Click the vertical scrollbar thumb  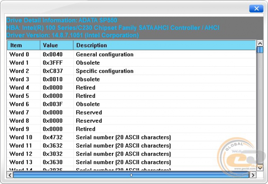[x=260, y=50]
